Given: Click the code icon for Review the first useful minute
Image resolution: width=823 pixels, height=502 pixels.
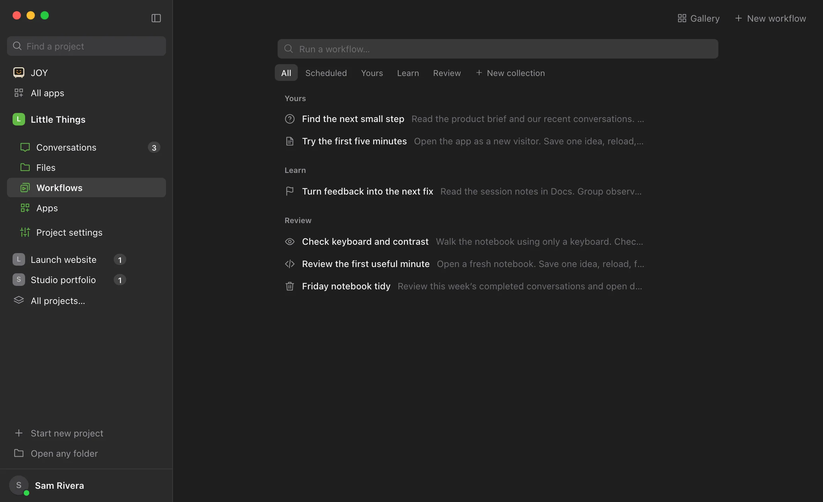Looking at the screenshot, I should (x=290, y=264).
